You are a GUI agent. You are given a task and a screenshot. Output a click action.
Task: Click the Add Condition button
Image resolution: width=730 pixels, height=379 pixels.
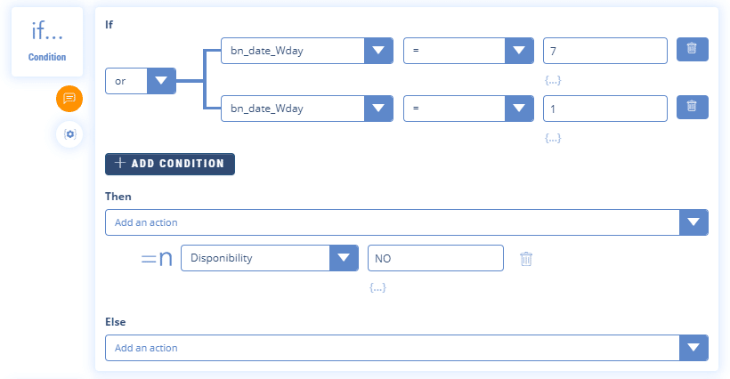click(170, 164)
